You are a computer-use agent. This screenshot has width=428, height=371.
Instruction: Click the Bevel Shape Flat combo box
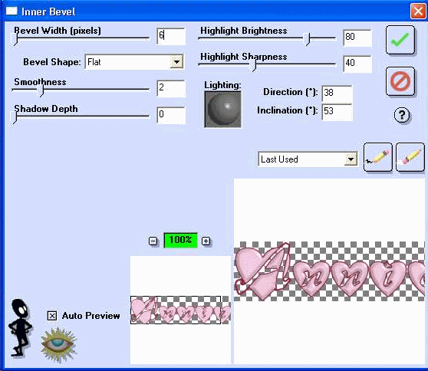(x=134, y=62)
